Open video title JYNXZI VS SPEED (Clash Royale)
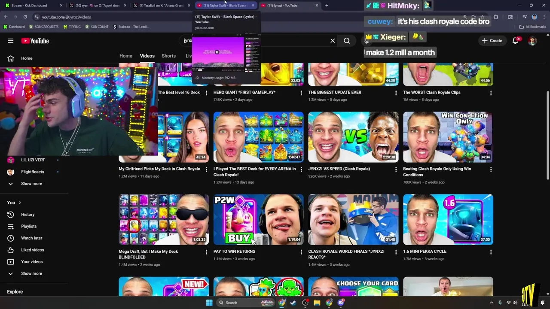Image resolution: width=550 pixels, height=309 pixels. click(339, 169)
